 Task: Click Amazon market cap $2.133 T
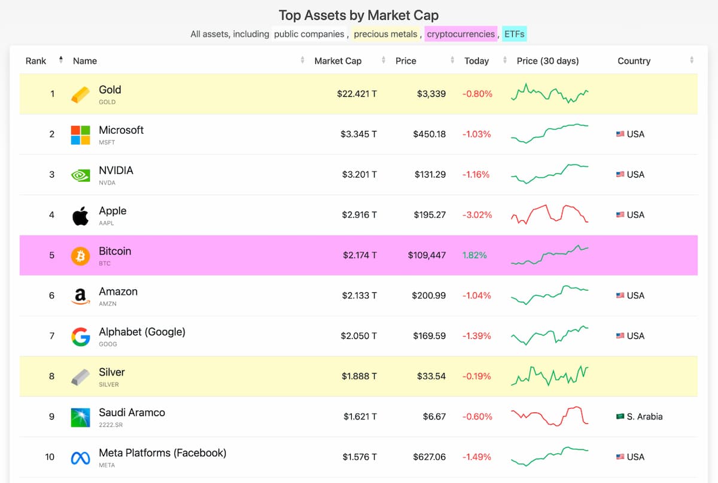click(359, 295)
